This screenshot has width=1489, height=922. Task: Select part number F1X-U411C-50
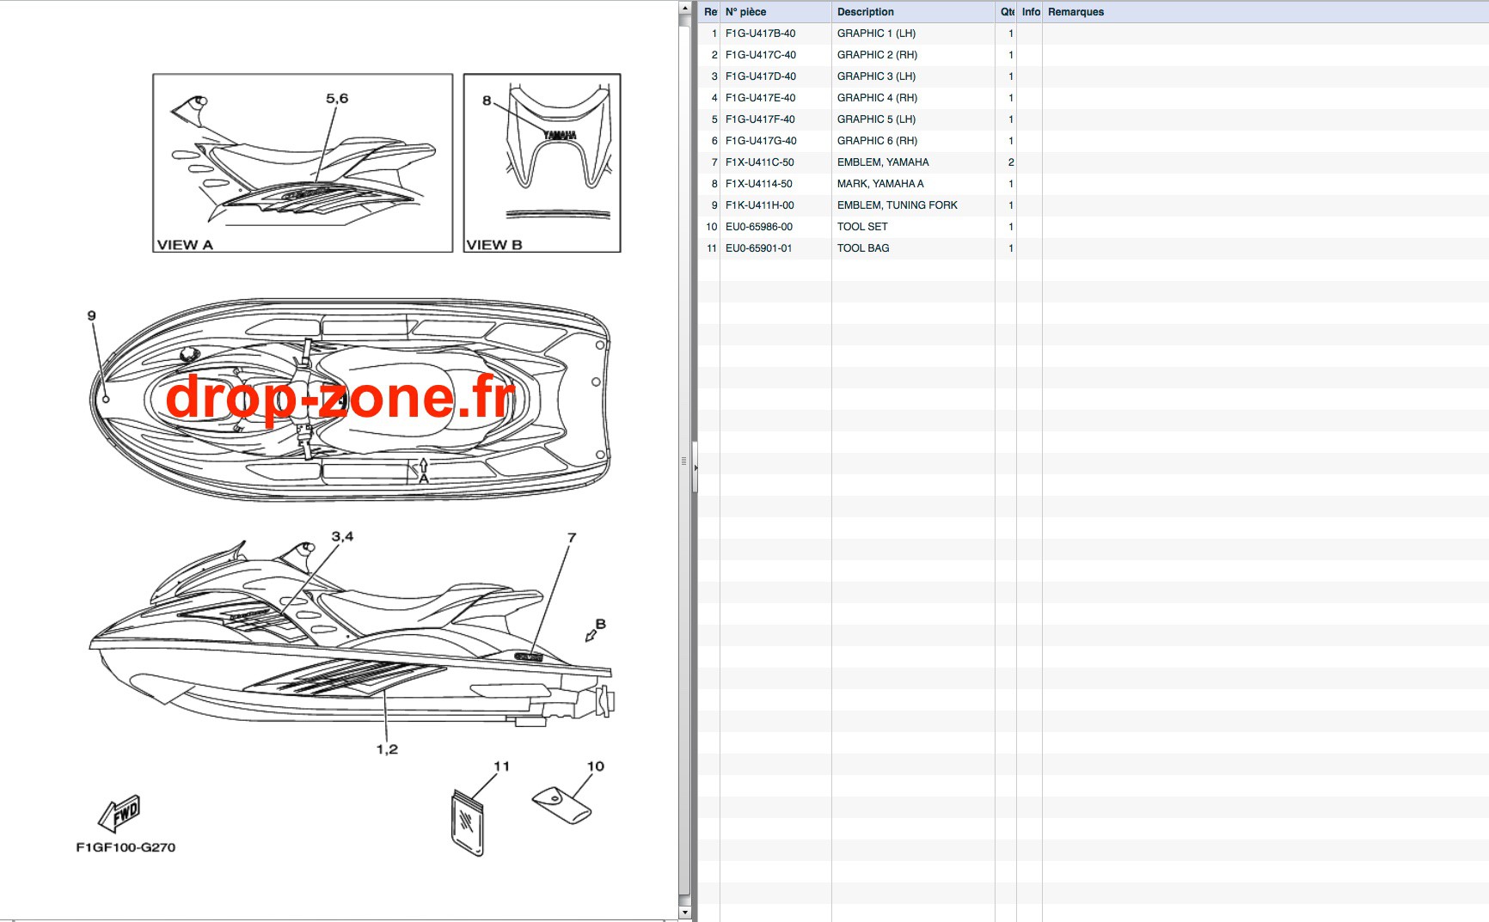(759, 162)
